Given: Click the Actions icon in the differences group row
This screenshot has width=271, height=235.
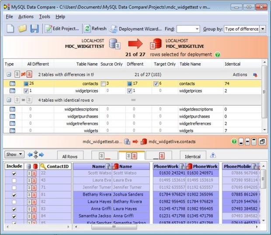Looking at the screenshot, I should click(x=255, y=75).
